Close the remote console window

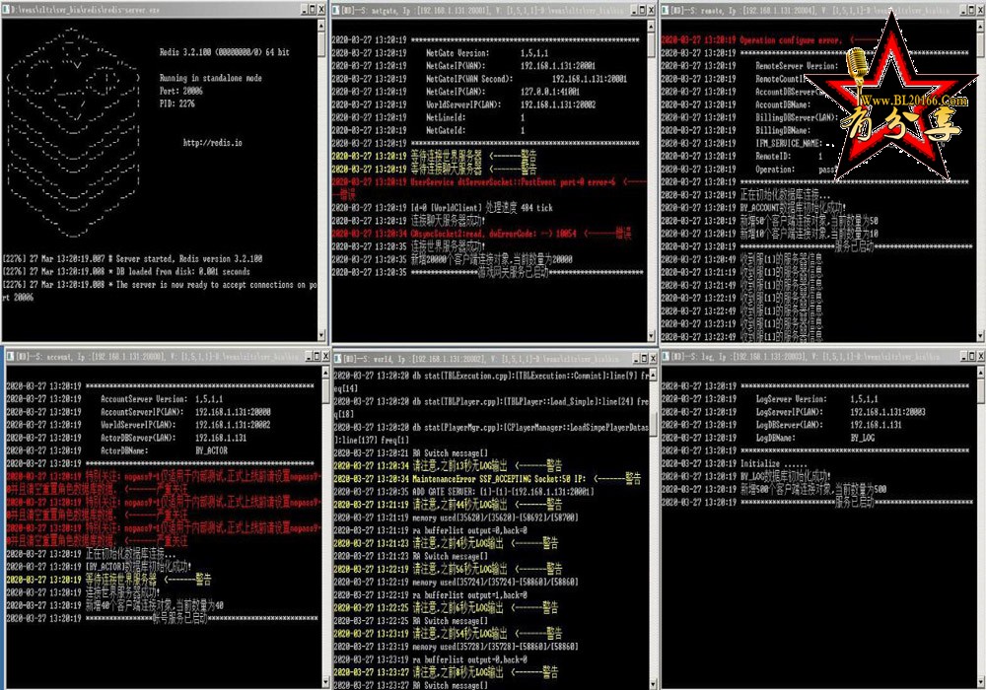(980, 10)
